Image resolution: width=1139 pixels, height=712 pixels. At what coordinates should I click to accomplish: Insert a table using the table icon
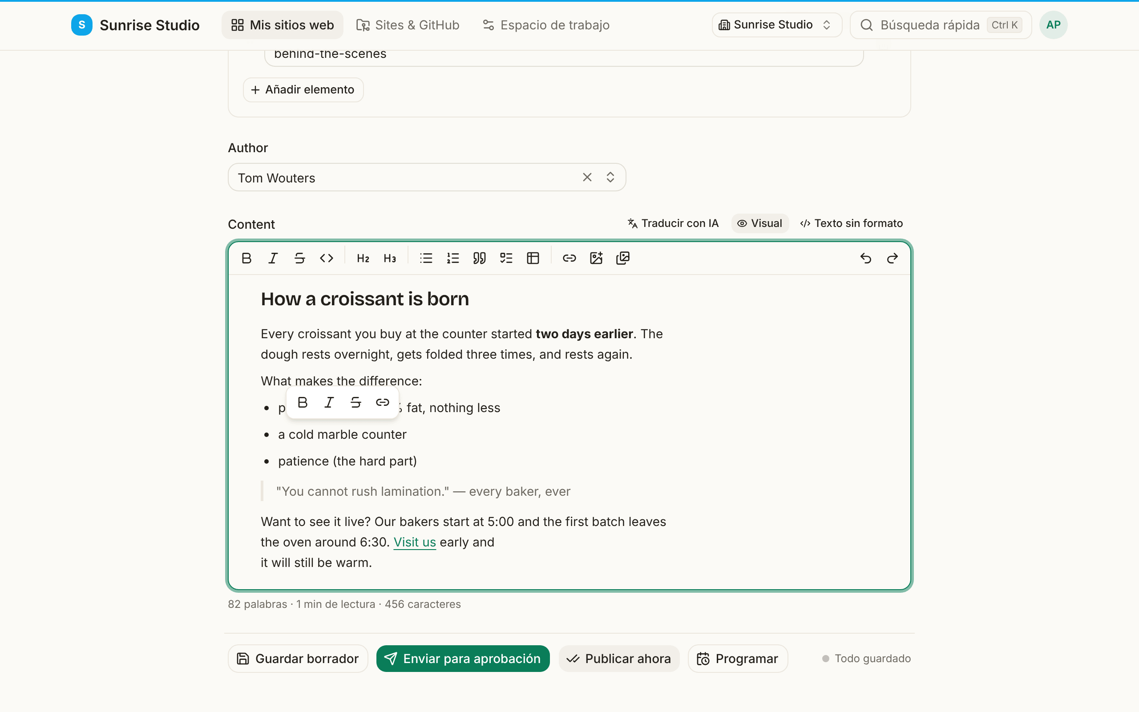(x=533, y=258)
